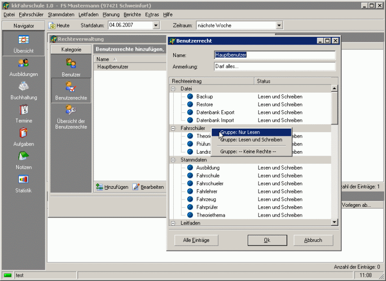Open the Termine calendar icon
The image size is (386, 281).
(23, 110)
